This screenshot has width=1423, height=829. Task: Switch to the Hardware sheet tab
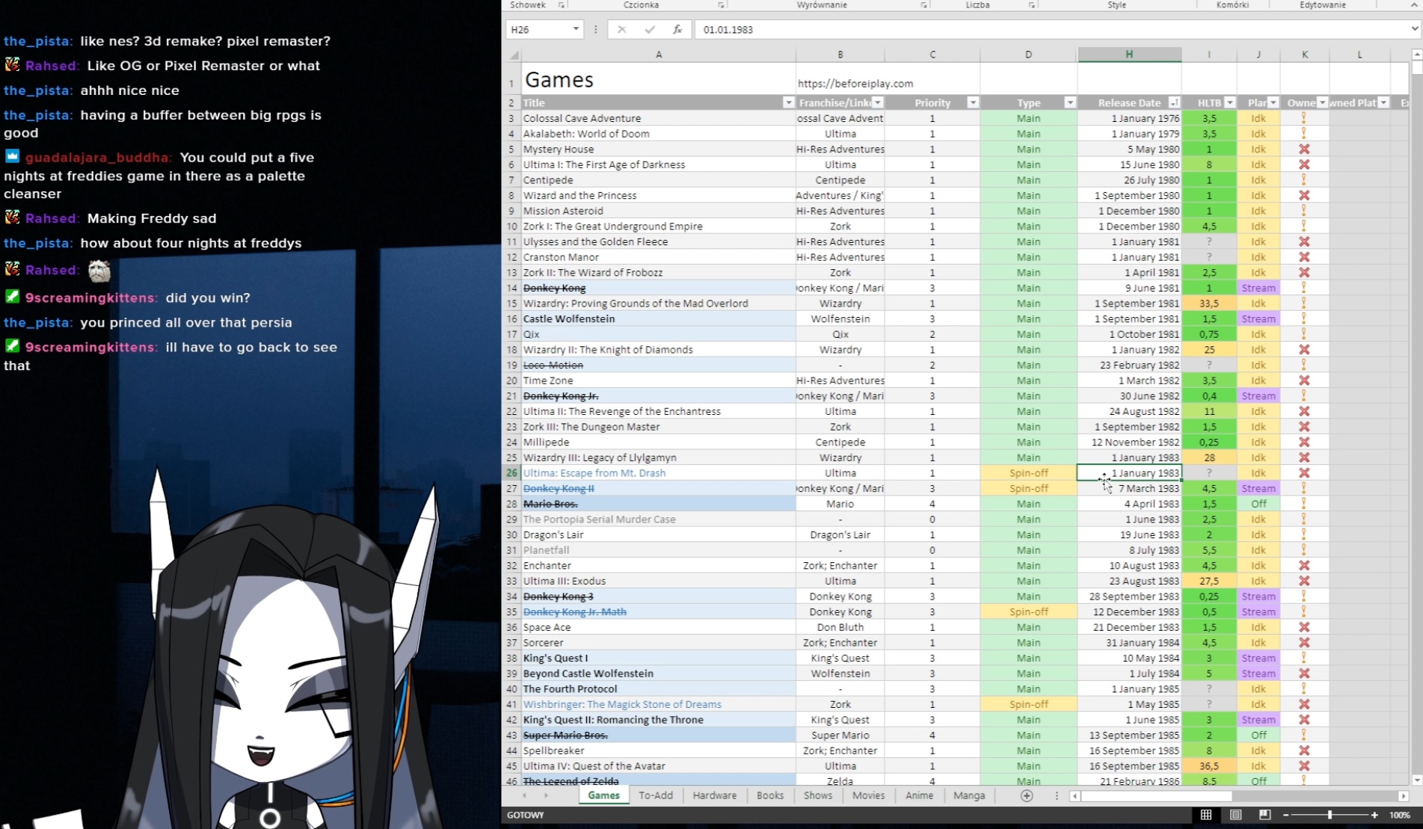714,795
